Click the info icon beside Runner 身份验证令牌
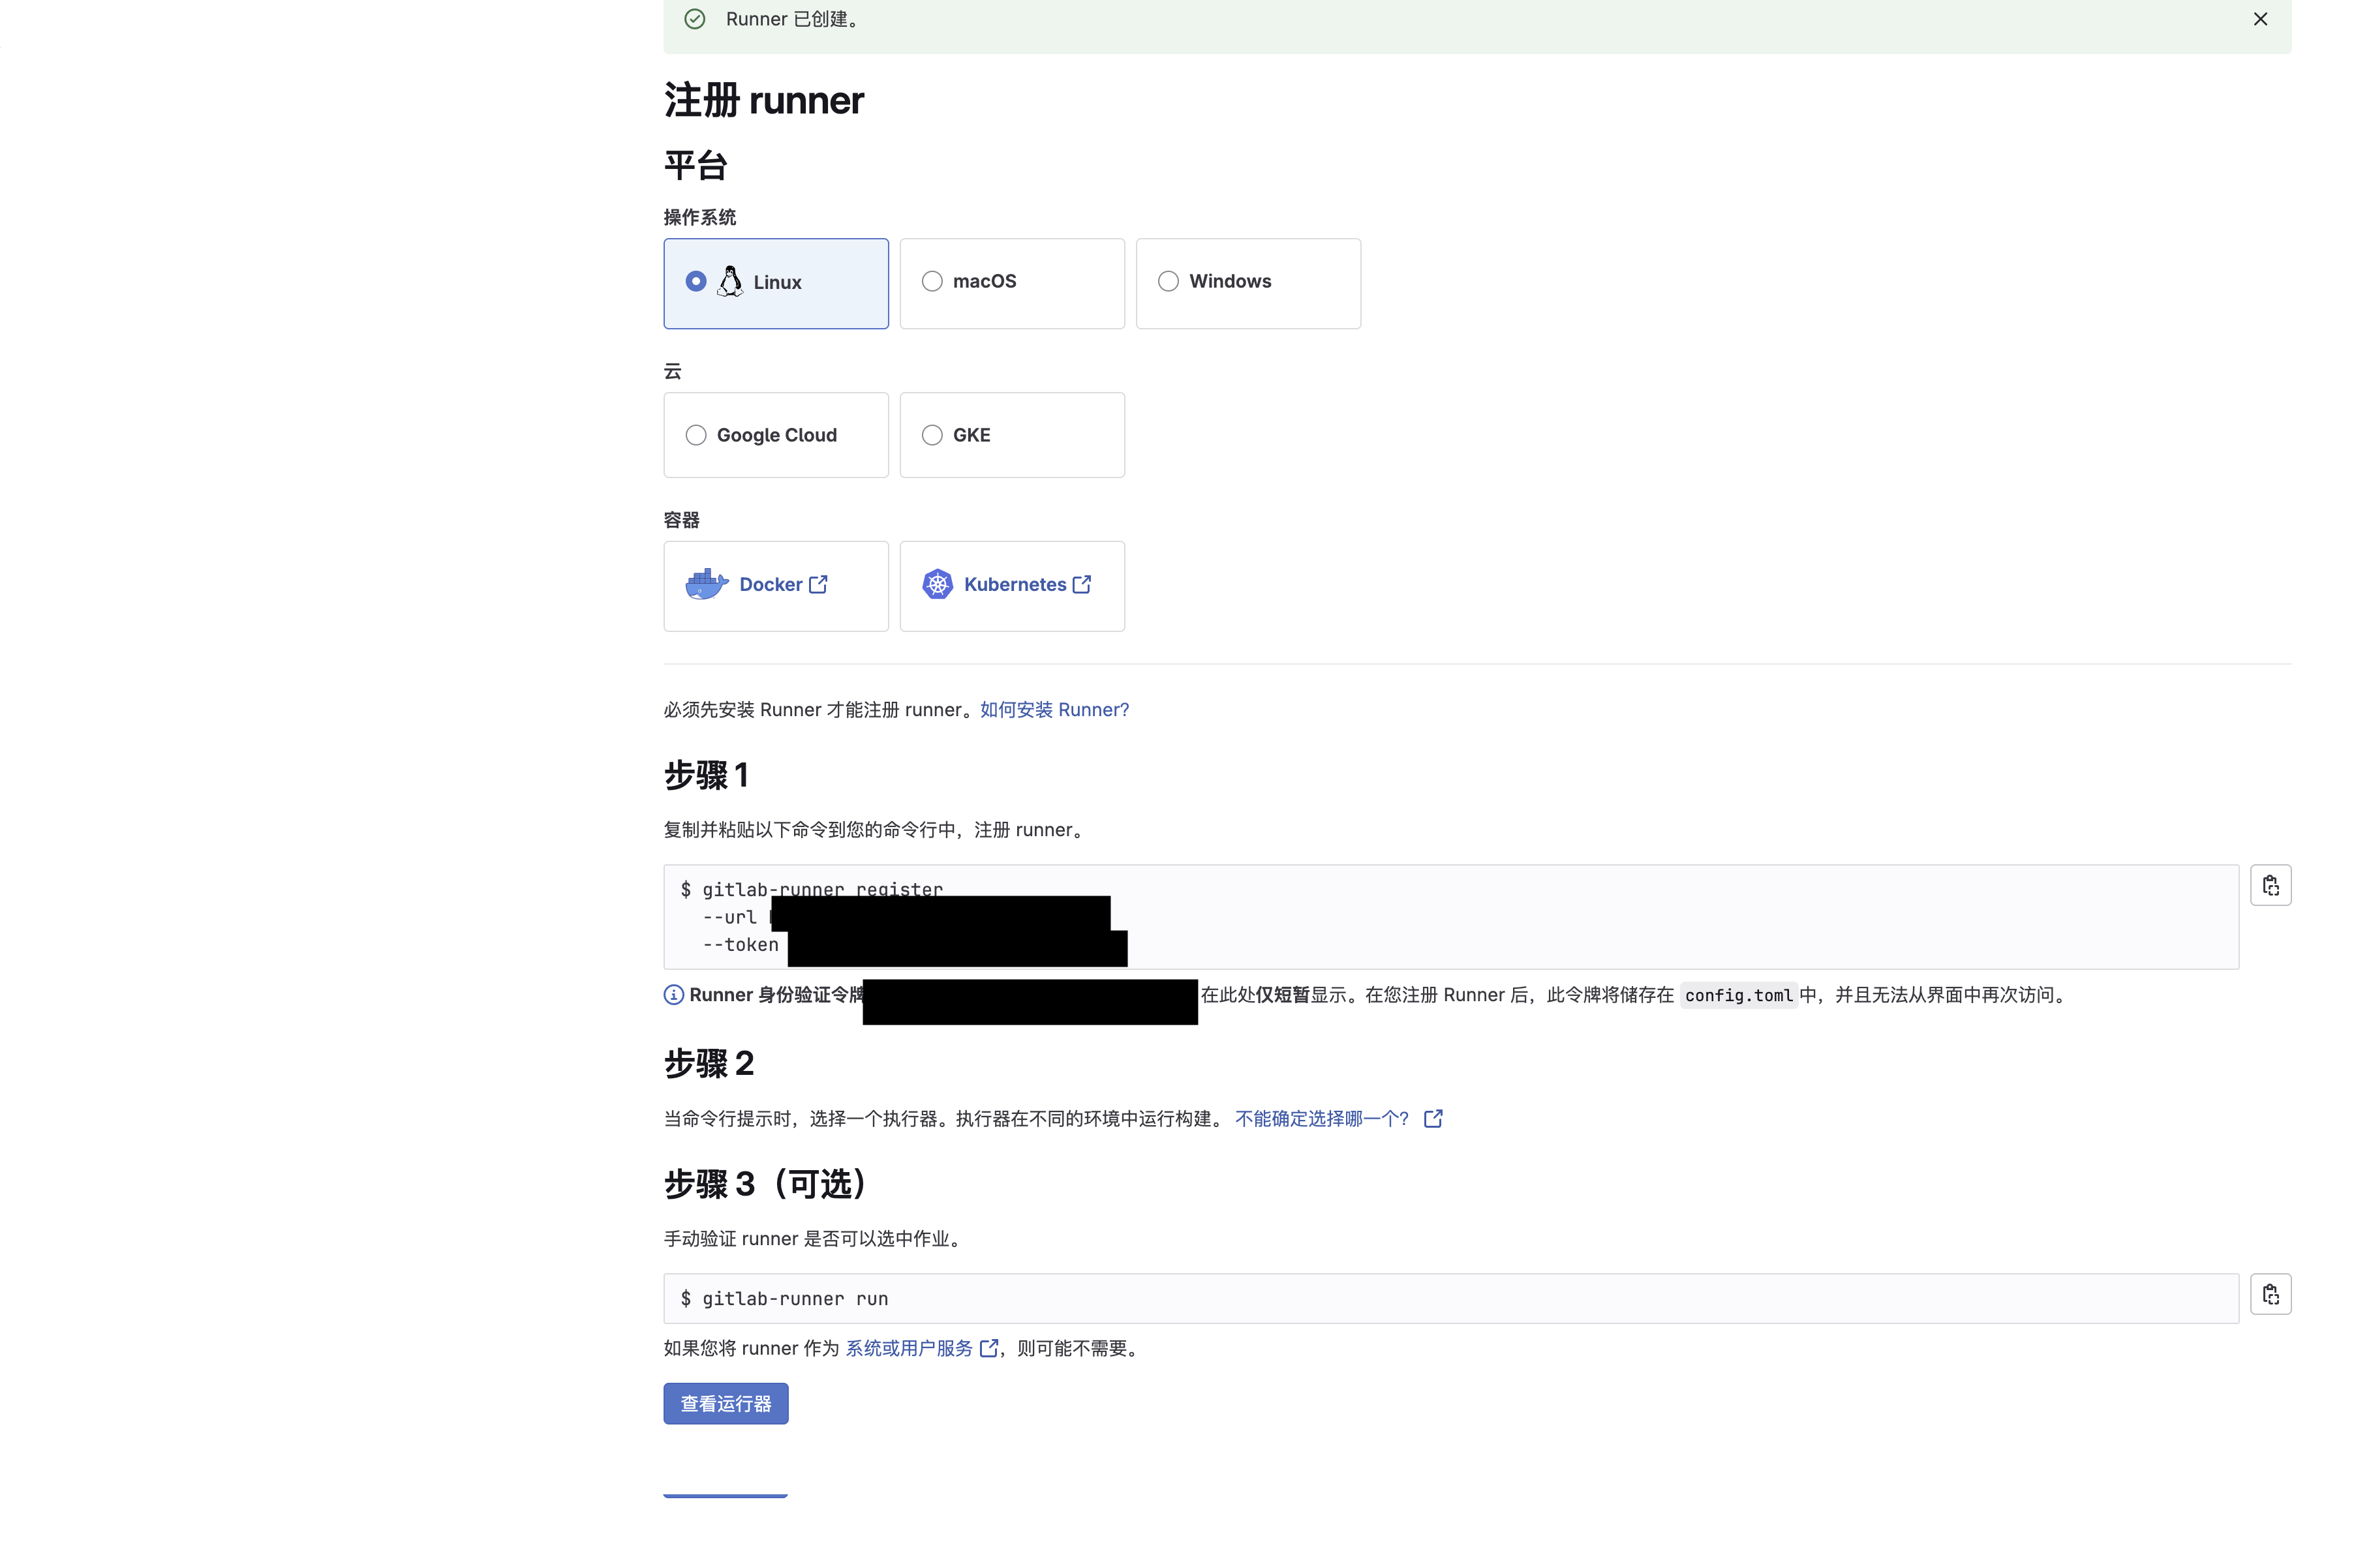 (674, 995)
